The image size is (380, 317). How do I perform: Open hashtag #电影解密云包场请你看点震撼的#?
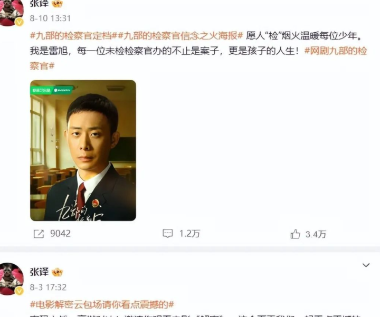click(x=102, y=304)
